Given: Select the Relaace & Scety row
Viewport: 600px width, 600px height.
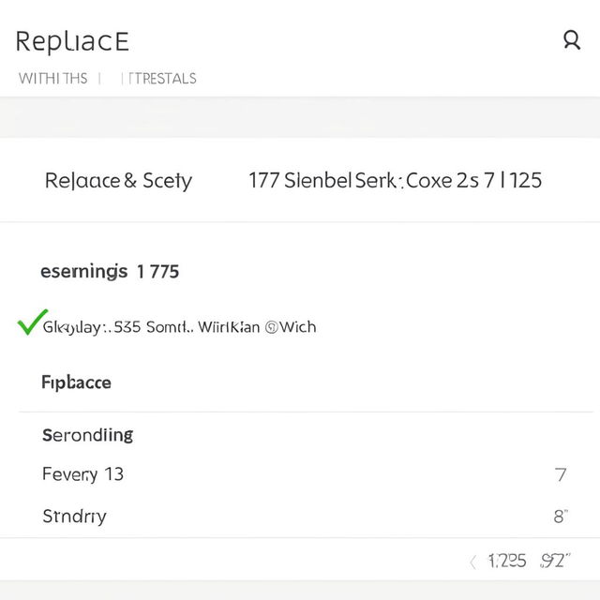Looking at the screenshot, I should coord(300,180).
